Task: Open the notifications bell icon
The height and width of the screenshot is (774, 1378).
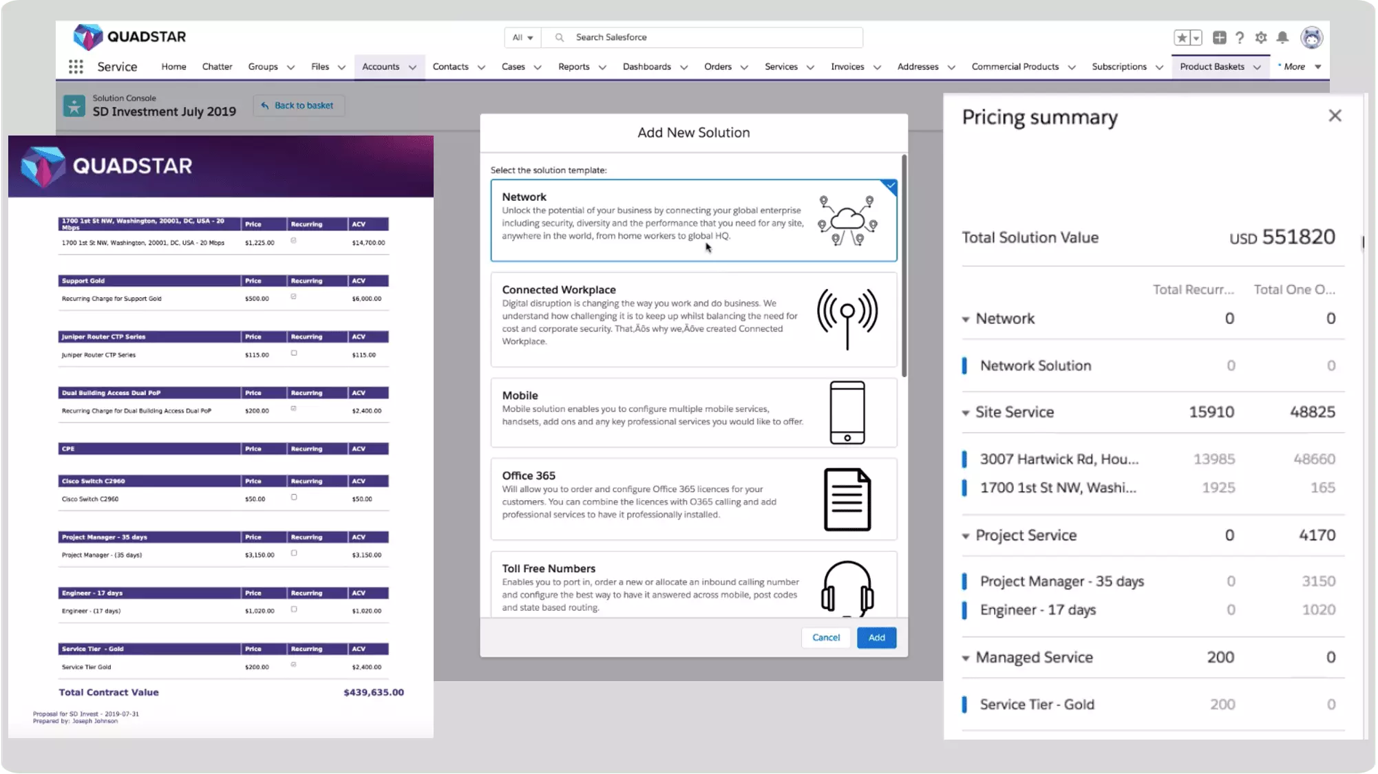Action: 1282,38
